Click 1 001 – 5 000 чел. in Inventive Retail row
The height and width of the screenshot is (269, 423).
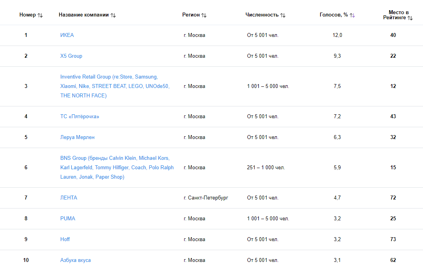click(268, 86)
